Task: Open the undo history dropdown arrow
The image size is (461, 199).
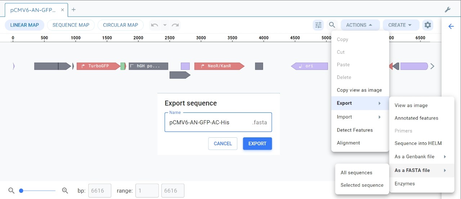Action: point(165,25)
